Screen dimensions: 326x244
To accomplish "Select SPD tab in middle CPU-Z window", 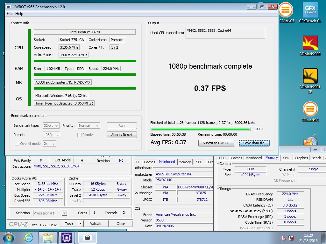I will [x=199, y=162].
